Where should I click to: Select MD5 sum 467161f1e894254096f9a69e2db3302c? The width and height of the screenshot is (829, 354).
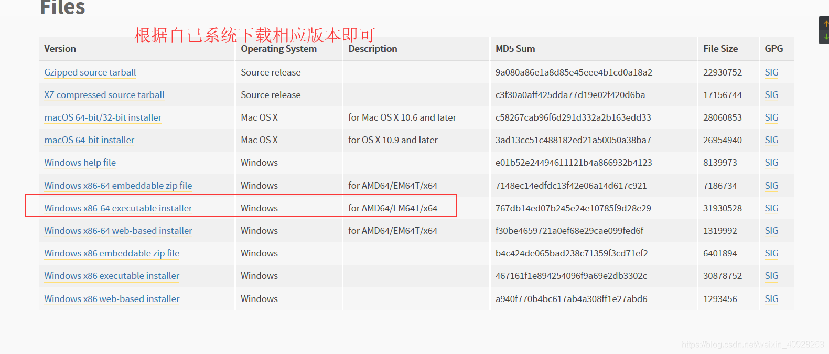coord(571,276)
